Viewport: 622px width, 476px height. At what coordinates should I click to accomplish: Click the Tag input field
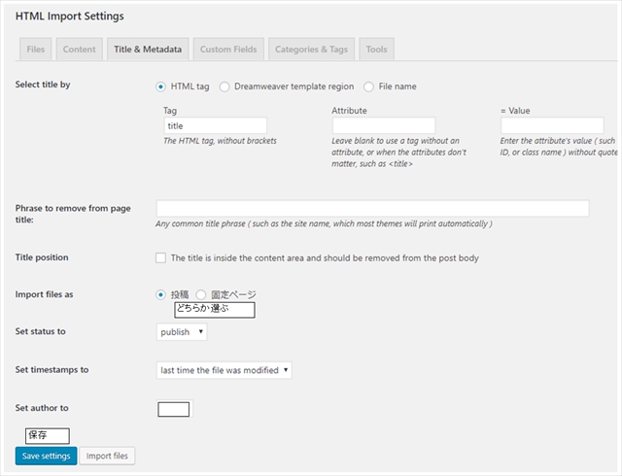click(x=215, y=126)
